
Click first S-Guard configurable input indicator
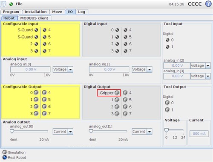[36, 30]
